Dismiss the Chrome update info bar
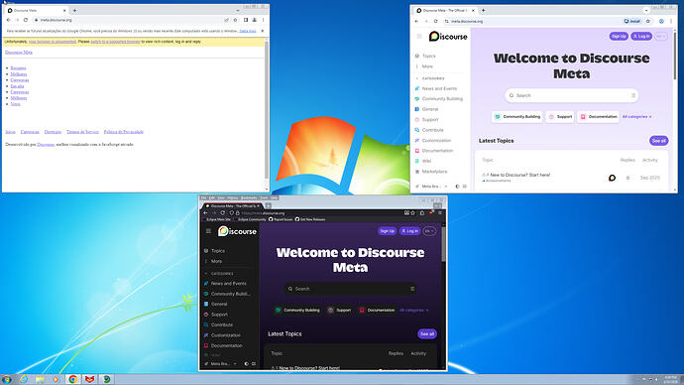The width and height of the screenshot is (684, 385). click(x=262, y=31)
